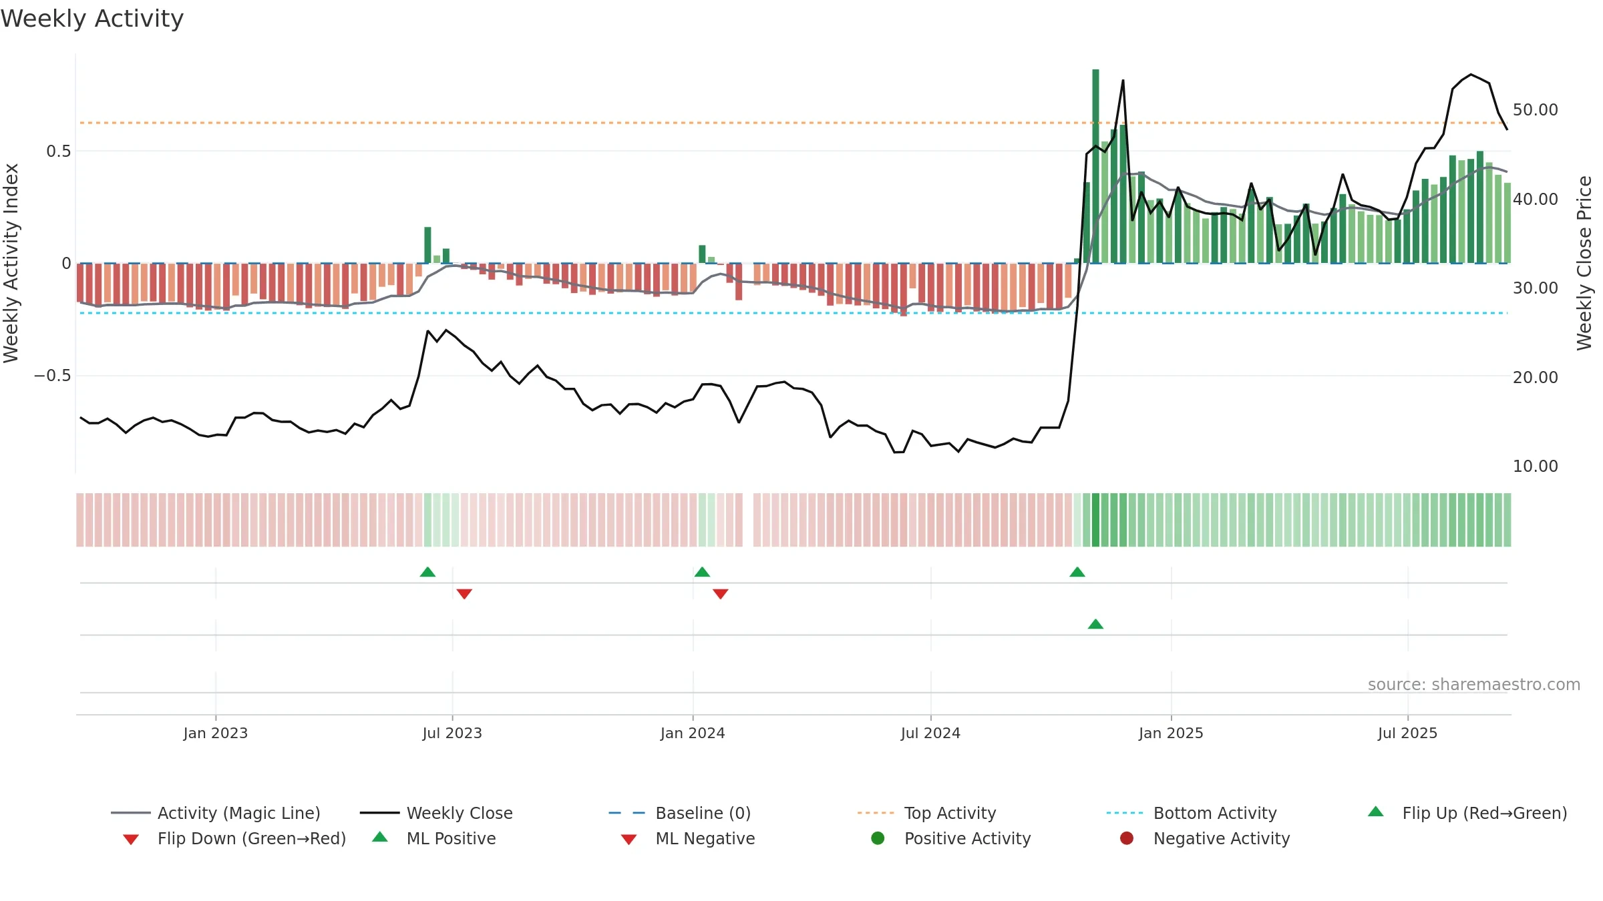Viewport: 1603px width, 901px height.
Task: Toggle the Flip Up (Red→Green) legend entry
Action: pyautogui.click(x=1467, y=813)
